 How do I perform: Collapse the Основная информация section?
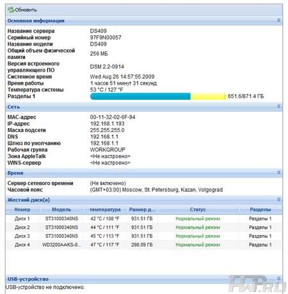click(278, 20)
